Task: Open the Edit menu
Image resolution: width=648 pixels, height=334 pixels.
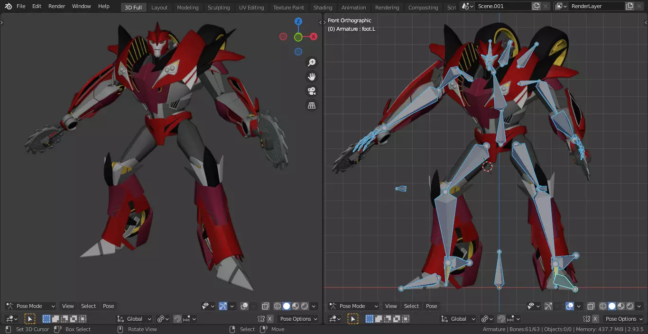Action: 37,6
